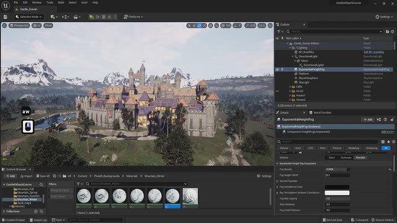Add a new collection plus icon
This screenshot has width=397, height=223.
coord(36,211)
